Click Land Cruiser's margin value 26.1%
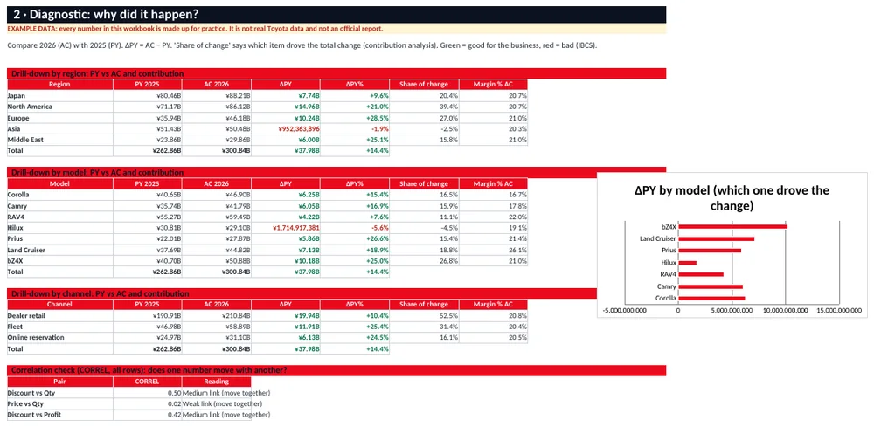Screen dimensions: 874x427 tap(493, 250)
